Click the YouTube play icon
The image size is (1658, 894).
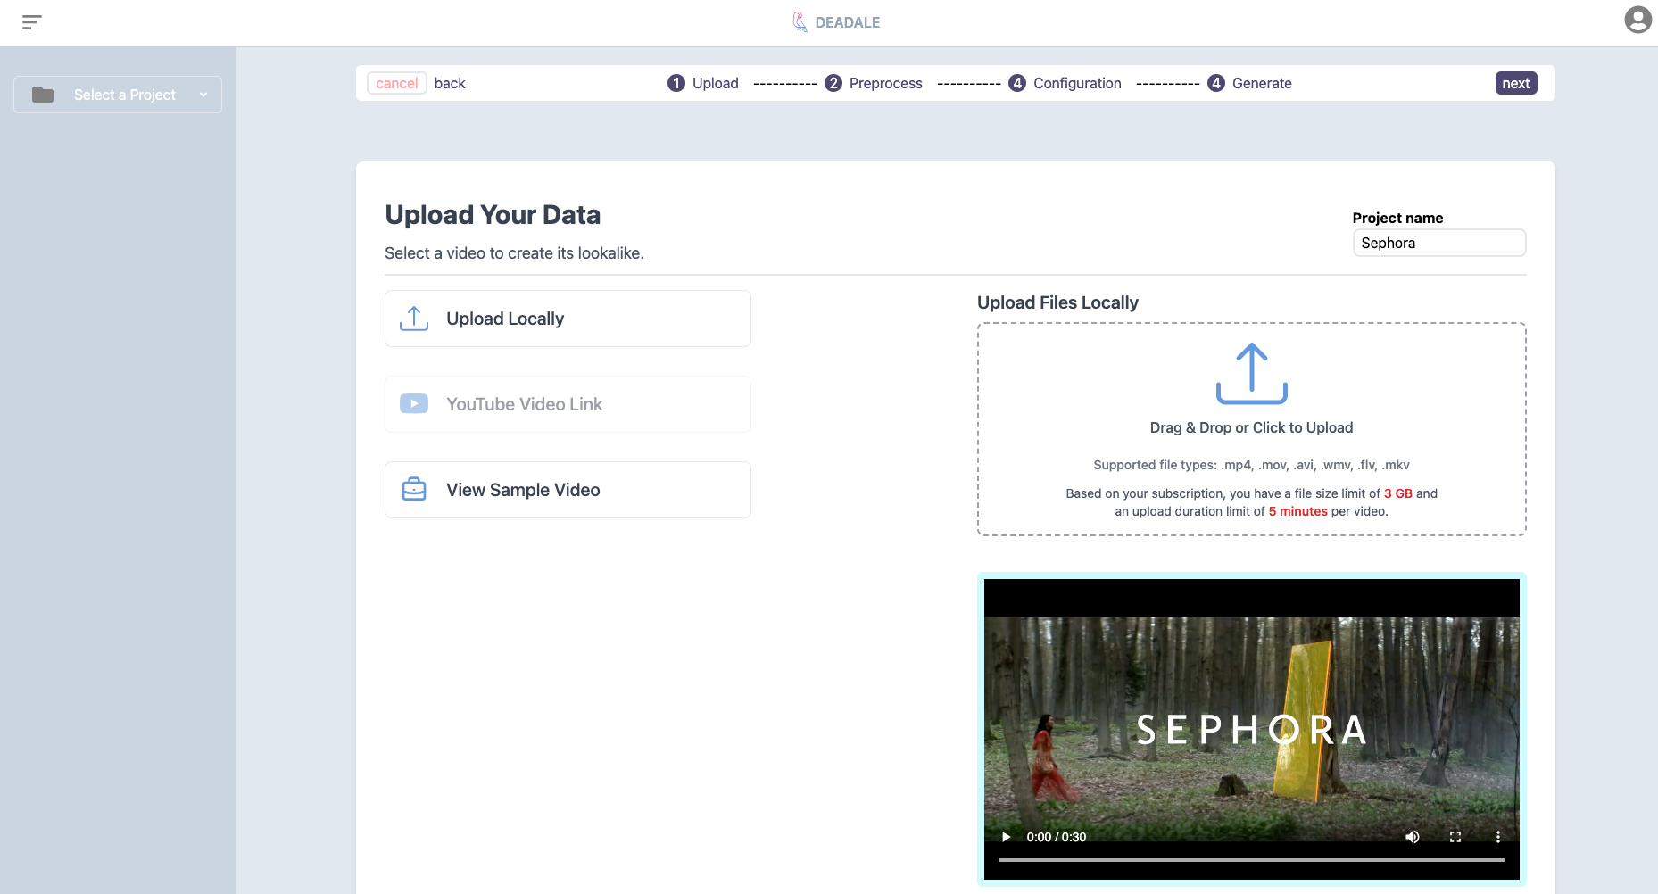(414, 404)
